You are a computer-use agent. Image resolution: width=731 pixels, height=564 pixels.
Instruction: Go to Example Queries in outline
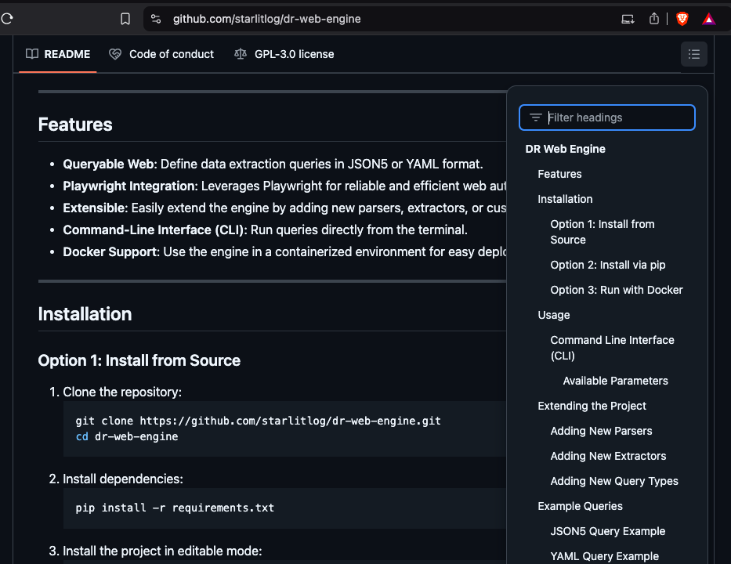pos(580,506)
